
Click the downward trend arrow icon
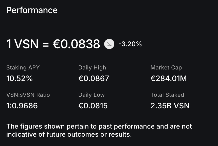(x=109, y=44)
